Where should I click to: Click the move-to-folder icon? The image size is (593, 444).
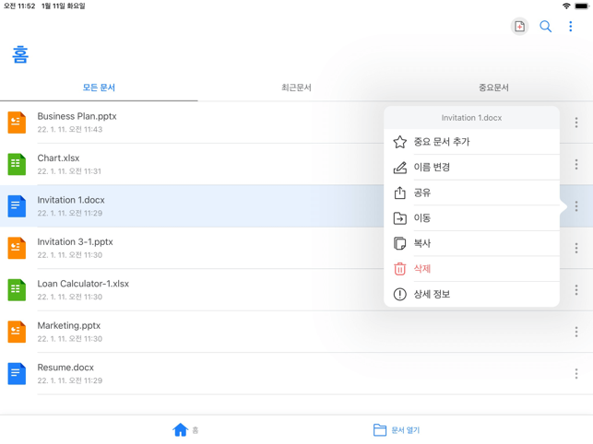[399, 218]
